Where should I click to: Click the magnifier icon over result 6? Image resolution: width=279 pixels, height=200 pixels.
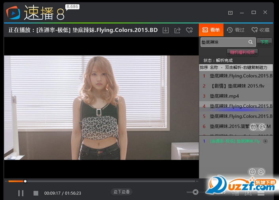click(x=262, y=127)
